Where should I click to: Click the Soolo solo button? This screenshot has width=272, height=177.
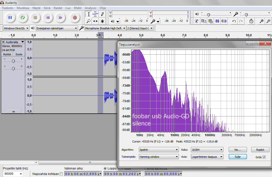[19, 54]
